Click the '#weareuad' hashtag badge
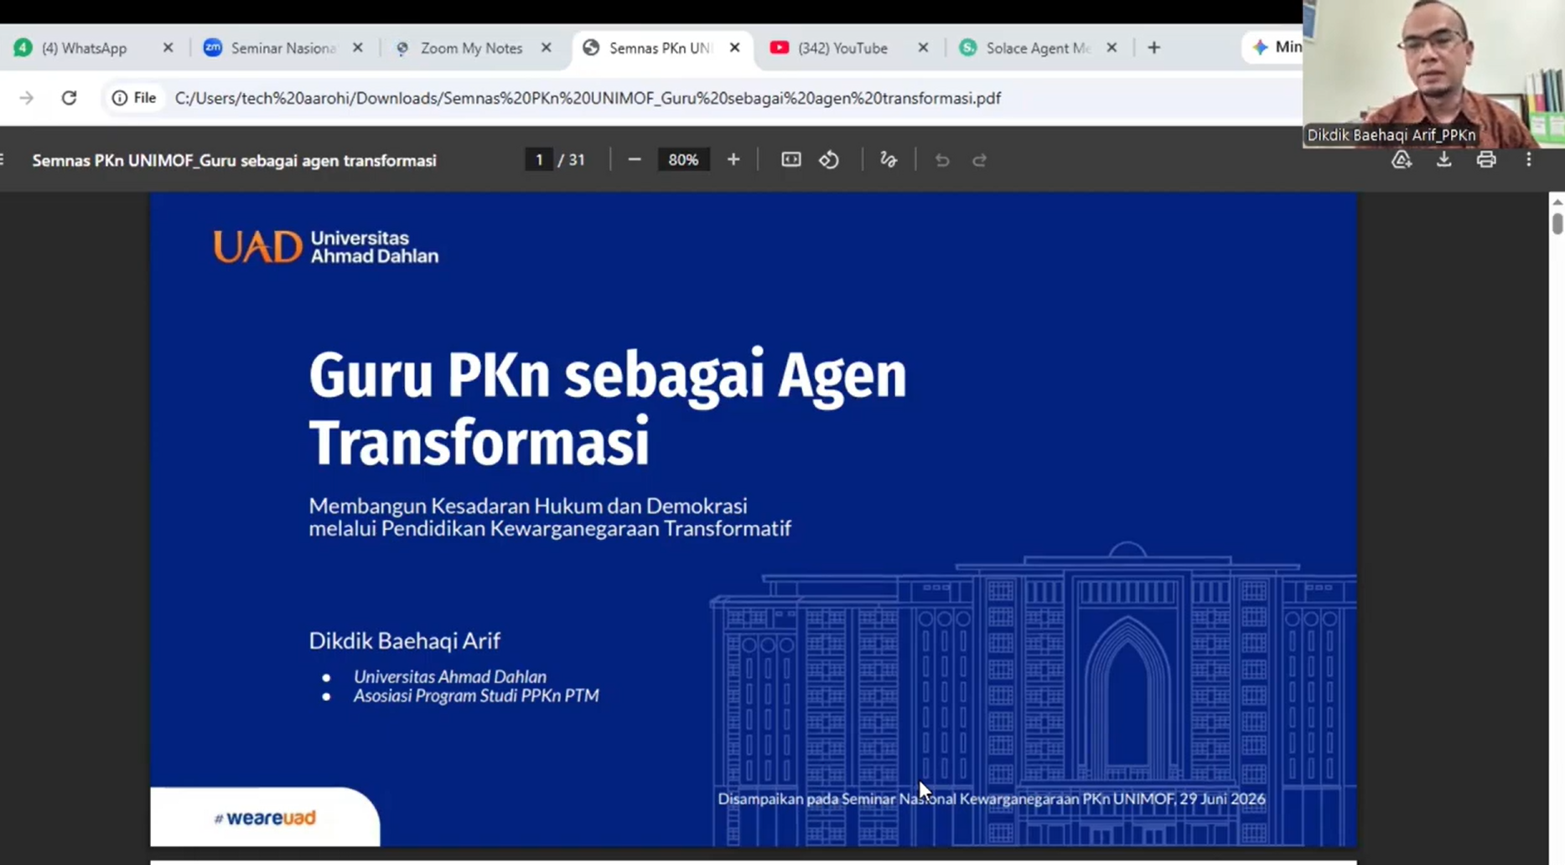The width and height of the screenshot is (1565, 865). [x=265, y=817]
